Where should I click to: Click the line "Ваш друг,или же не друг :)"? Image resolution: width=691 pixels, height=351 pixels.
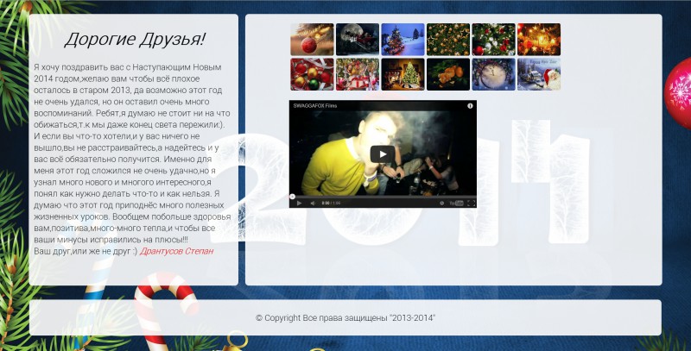(86, 251)
